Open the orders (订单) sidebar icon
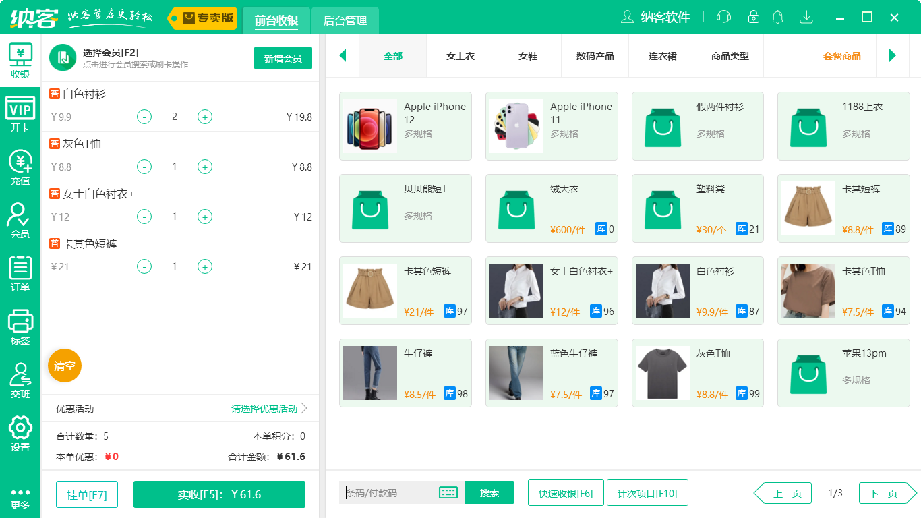Image resolution: width=921 pixels, height=518 pixels. pos(20,273)
